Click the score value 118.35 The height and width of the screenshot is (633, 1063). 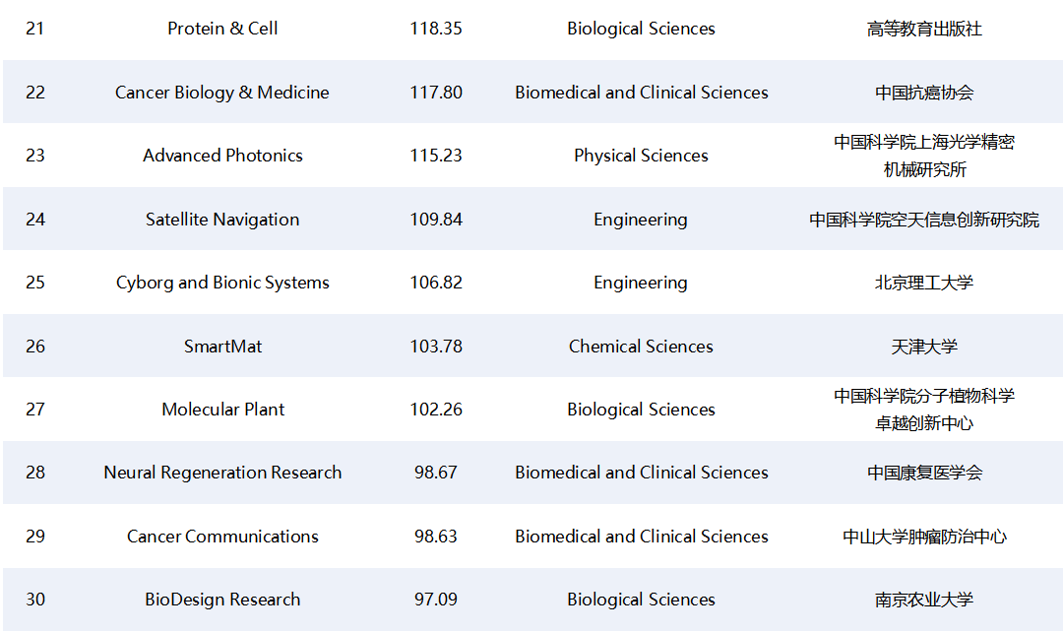click(436, 29)
